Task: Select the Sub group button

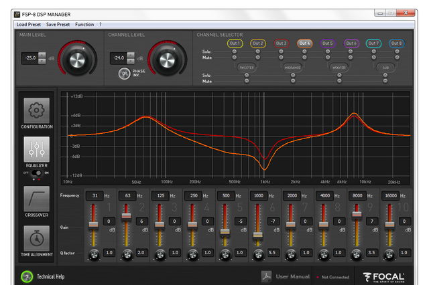Action: (385, 68)
